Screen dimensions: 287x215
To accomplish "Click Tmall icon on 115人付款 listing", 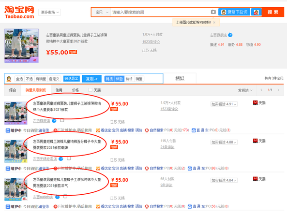I will [255, 141].
